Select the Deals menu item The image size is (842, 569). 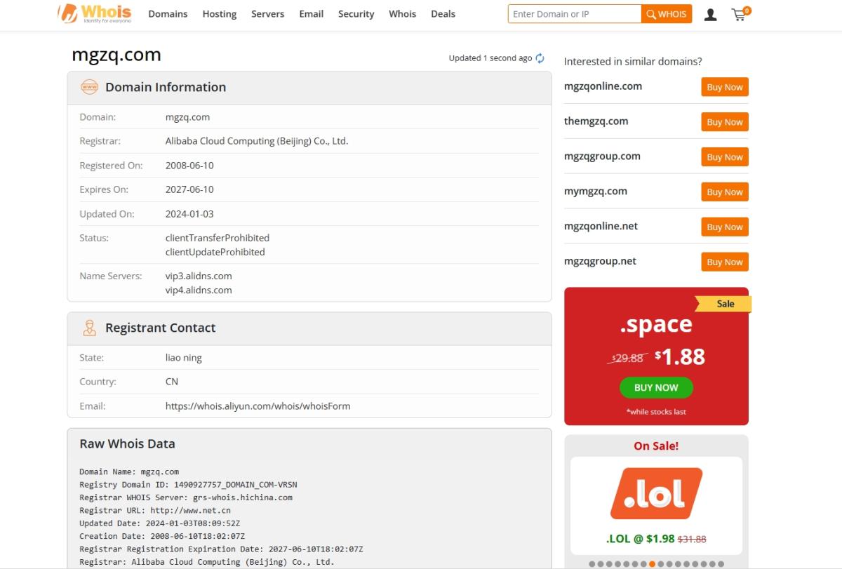point(443,14)
